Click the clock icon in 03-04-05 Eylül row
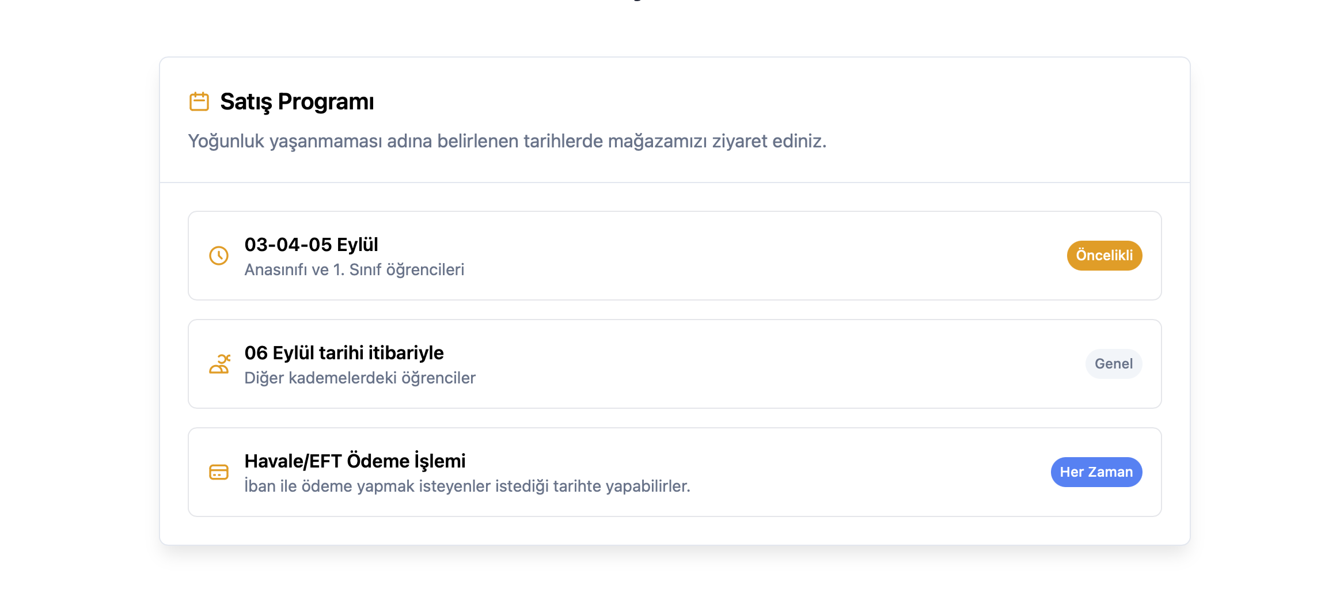 [x=219, y=256]
